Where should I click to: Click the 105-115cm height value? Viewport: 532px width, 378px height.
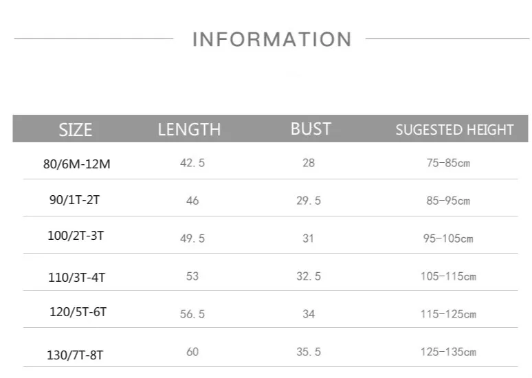(x=448, y=276)
